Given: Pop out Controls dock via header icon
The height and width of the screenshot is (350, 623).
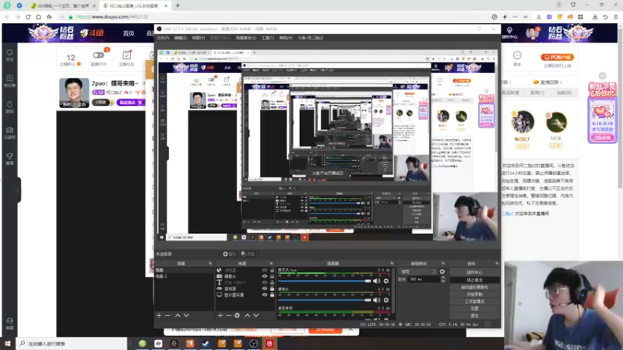Looking at the screenshot, I should click(497, 264).
